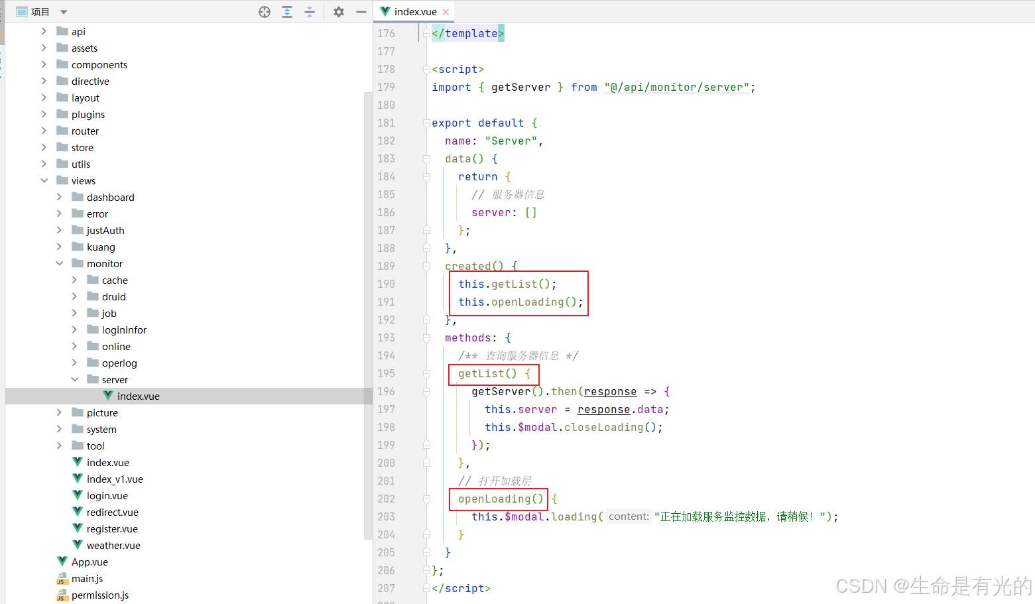Click the closing template tag on line 176
This screenshot has width=1035, height=604.
coord(467,33)
